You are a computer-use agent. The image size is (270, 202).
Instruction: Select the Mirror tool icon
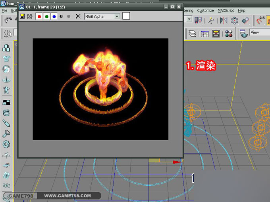click(x=224, y=20)
